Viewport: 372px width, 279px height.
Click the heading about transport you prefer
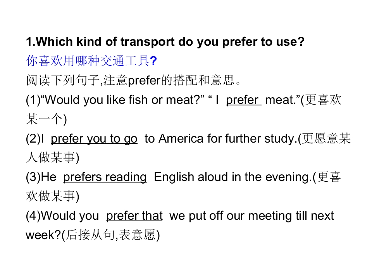point(165,42)
